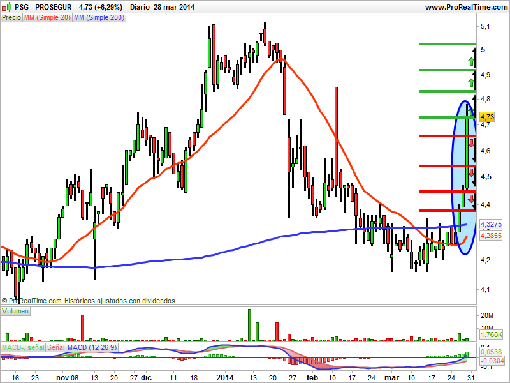Click the Señal label in MACD panel
Viewport: 510px width, 383px height.
coord(56,347)
